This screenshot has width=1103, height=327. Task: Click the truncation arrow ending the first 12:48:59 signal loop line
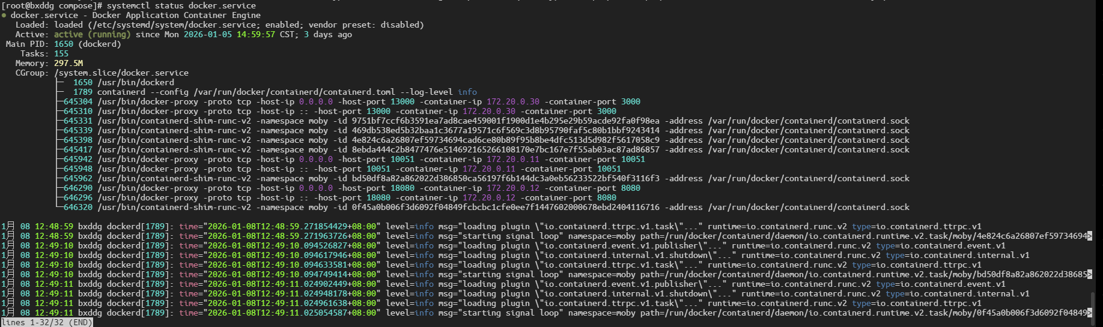(1090, 236)
